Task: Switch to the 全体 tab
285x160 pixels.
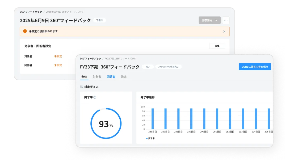Action: pyautogui.click(x=84, y=76)
